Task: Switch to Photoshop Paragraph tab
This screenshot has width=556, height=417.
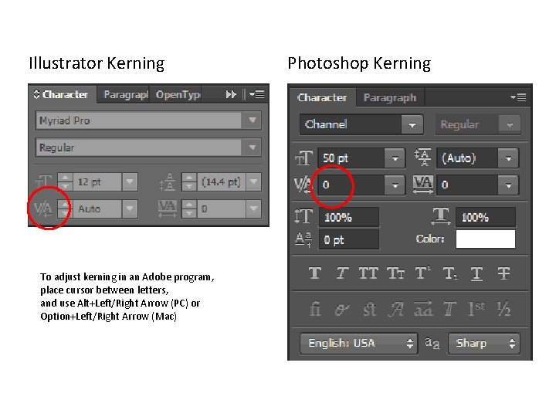Action: [x=390, y=97]
